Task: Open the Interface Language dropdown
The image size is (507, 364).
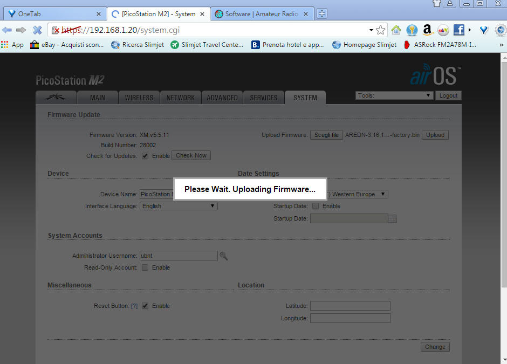Action: [179, 206]
